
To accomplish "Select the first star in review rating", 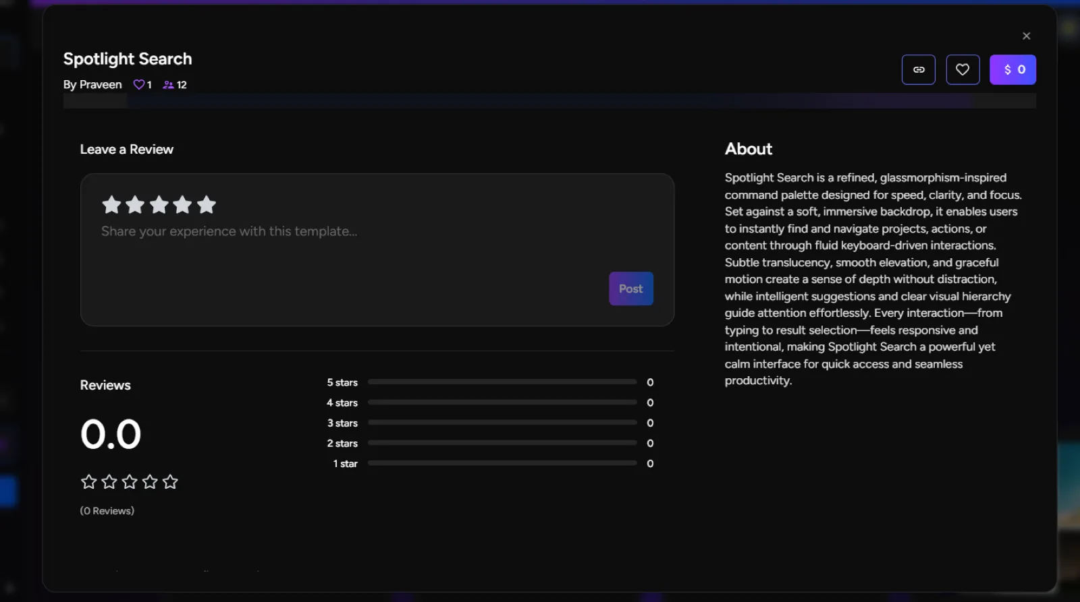I will click(x=111, y=204).
